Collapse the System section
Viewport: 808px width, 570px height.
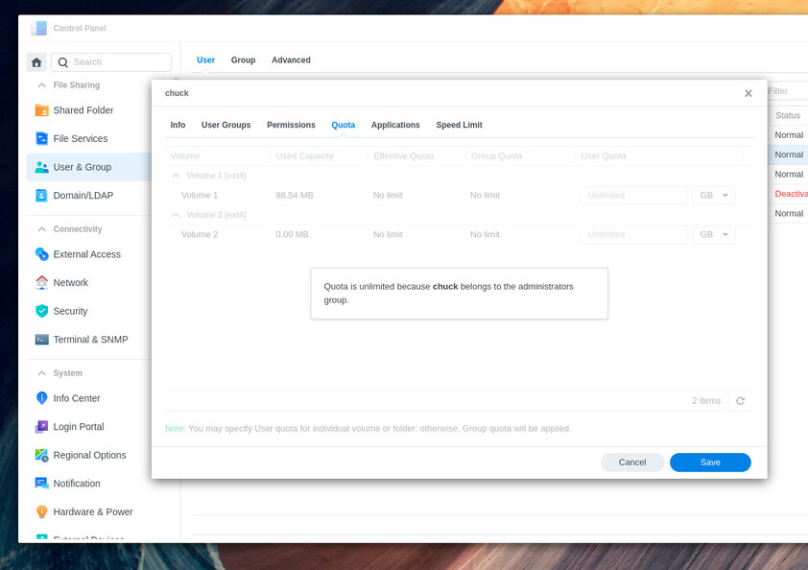[42, 372]
